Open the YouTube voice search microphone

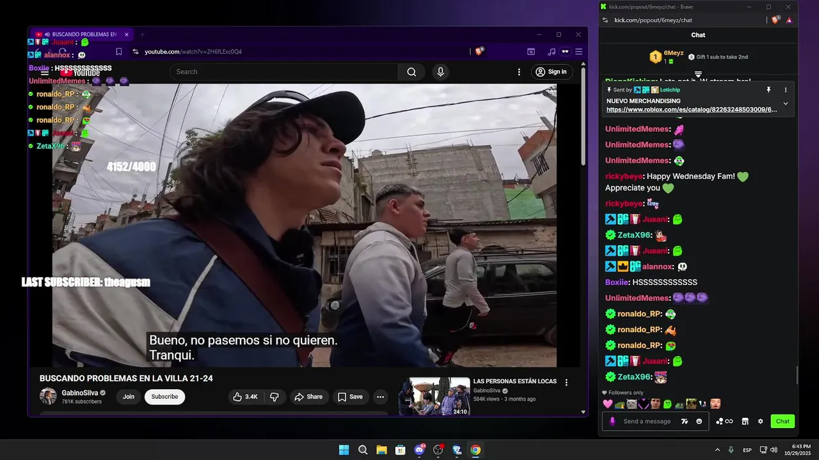[x=440, y=72]
